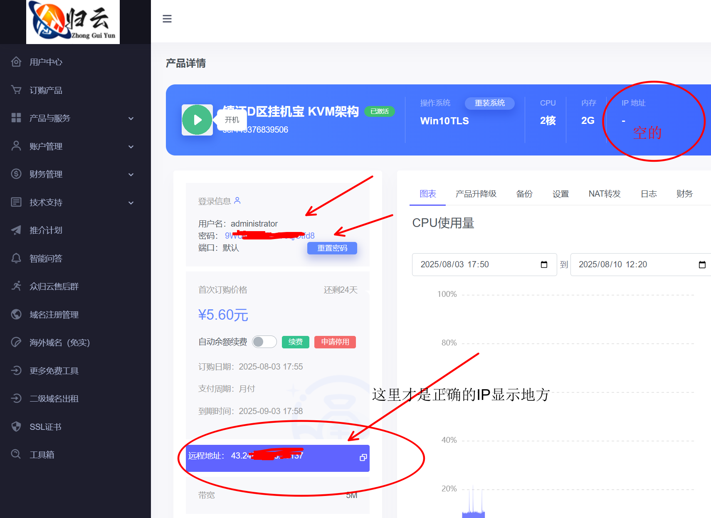
Task: Open the NAT转发 tab
Action: 604,194
